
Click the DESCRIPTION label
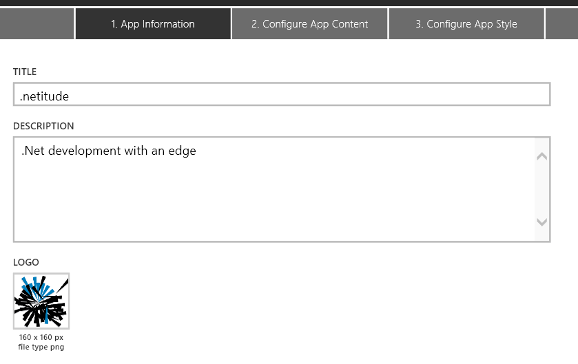click(x=43, y=126)
